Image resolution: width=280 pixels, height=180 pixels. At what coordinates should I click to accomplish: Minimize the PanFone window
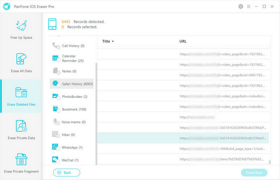[256, 7]
